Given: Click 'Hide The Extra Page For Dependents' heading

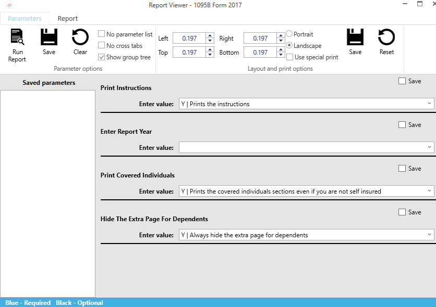Looking at the screenshot, I should [154, 219].
